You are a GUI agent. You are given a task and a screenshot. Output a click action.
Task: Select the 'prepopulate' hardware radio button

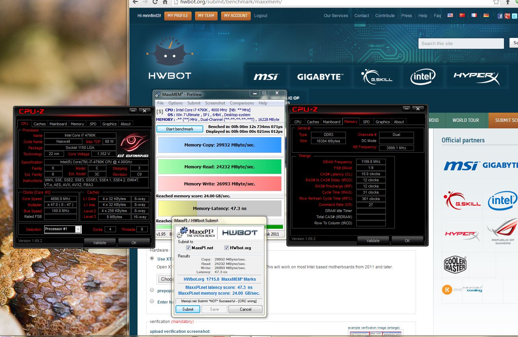[152, 290]
